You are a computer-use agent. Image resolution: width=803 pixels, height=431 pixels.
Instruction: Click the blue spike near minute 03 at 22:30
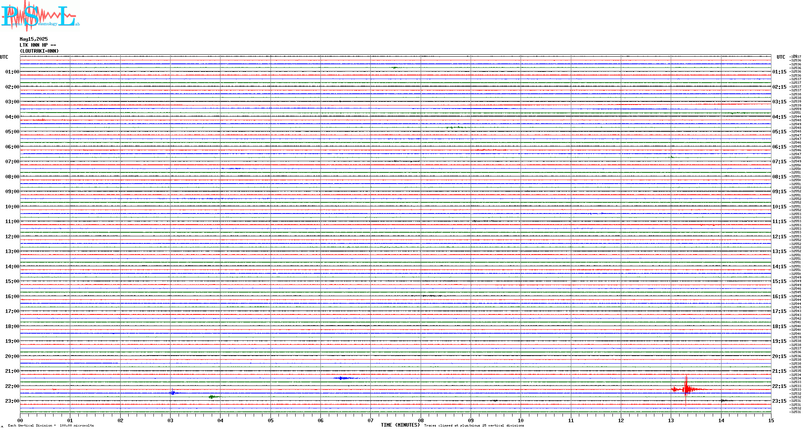coord(173,393)
